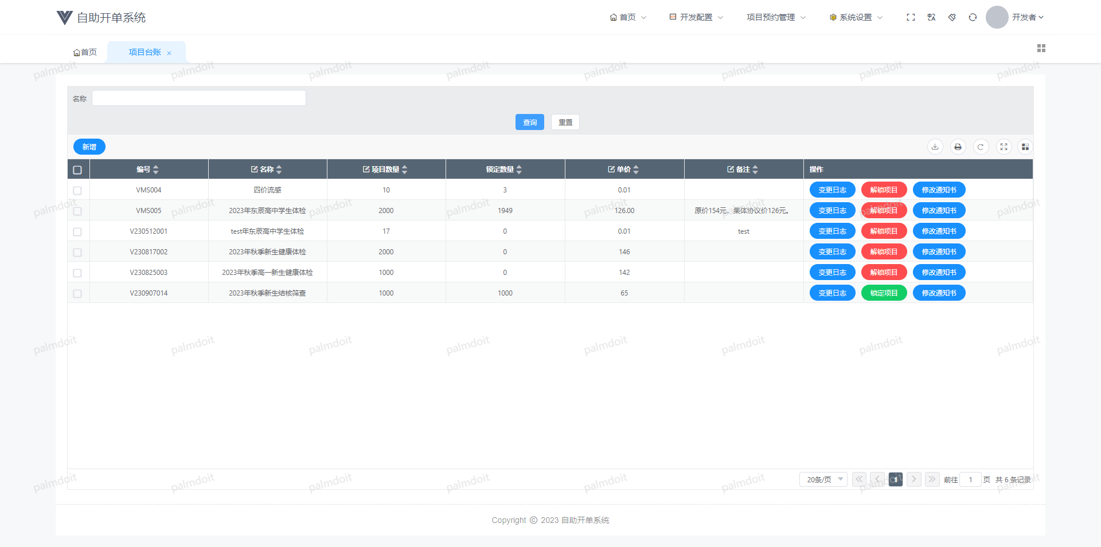Click the 新增 add button
The image size is (1101, 547).
tap(89, 147)
